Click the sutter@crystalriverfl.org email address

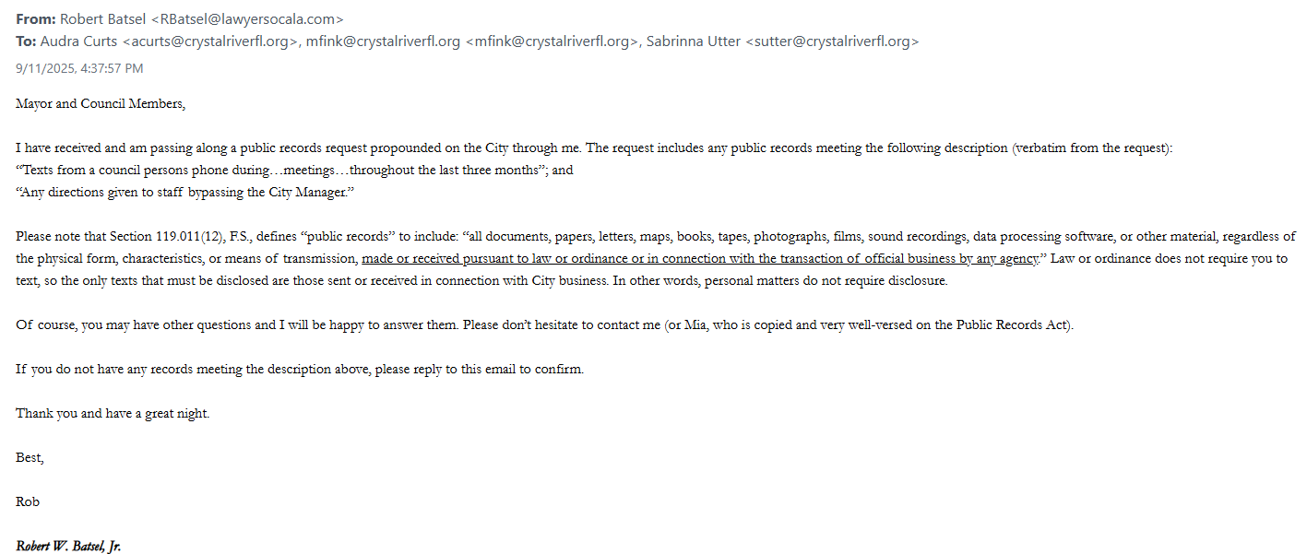[x=832, y=41]
